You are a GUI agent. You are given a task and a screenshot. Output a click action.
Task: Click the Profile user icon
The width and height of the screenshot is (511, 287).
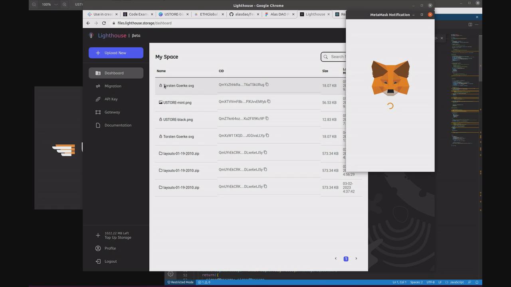point(98,248)
